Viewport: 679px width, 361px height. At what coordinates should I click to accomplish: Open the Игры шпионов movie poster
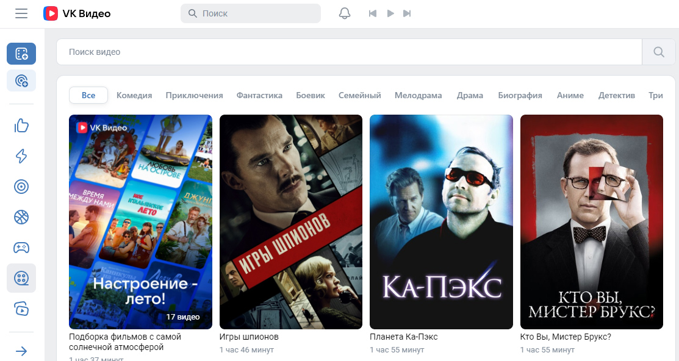tap(291, 221)
